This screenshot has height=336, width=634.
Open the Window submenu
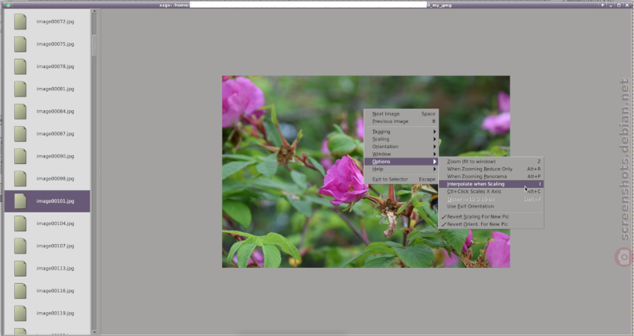[401, 154]
